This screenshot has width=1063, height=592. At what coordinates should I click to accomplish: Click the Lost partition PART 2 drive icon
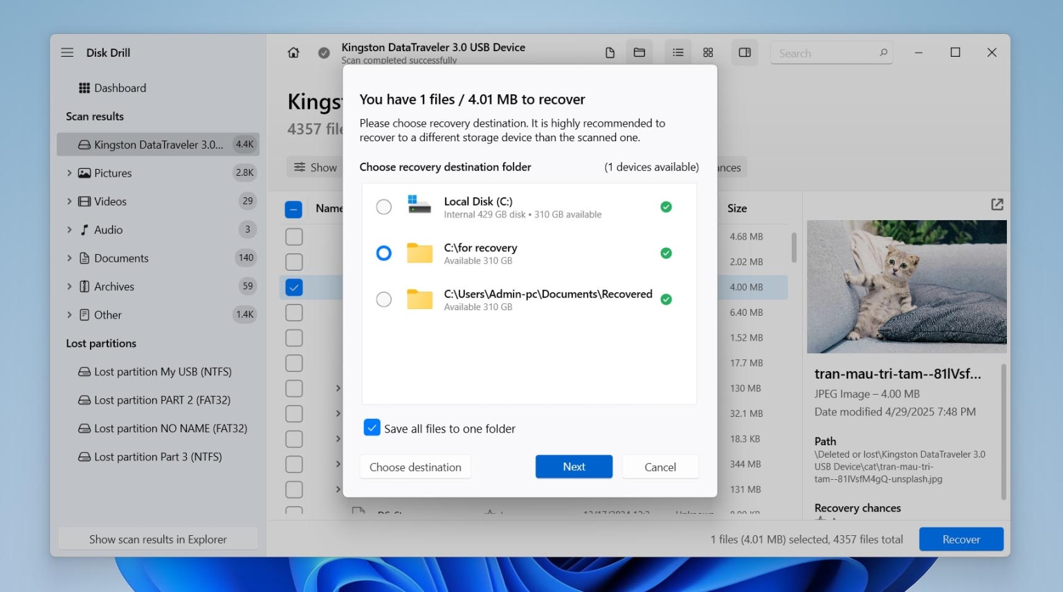click(84, 400)
